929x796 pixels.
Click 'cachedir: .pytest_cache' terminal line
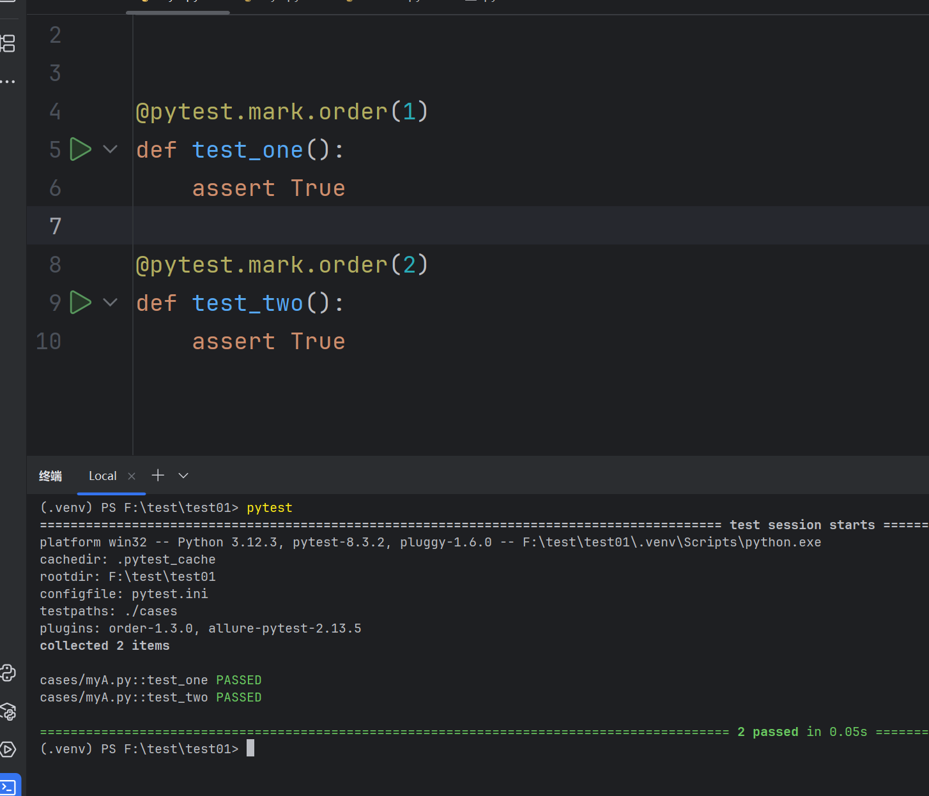128,559
